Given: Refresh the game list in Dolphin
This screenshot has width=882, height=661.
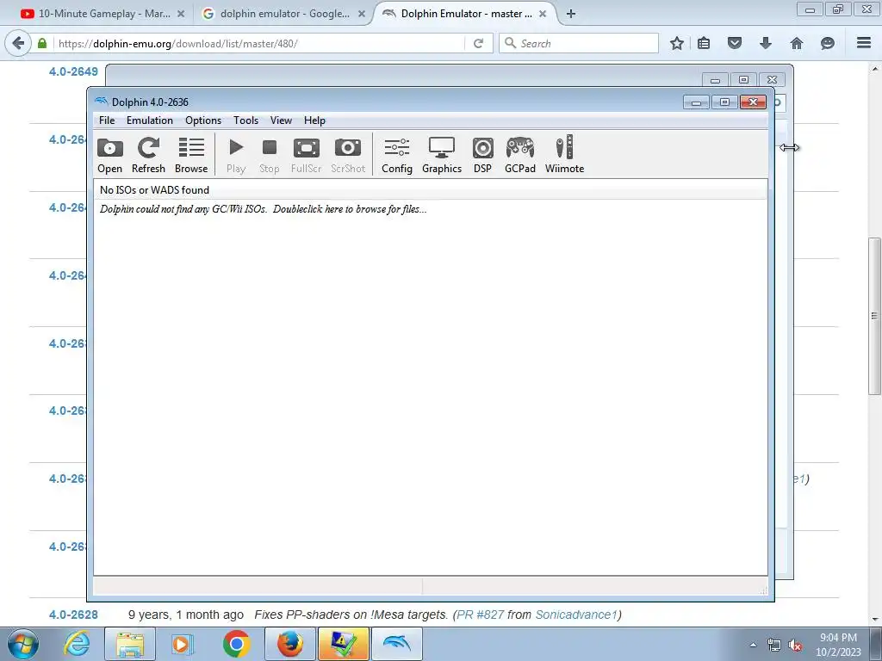Looking at the screenshot, I should (x=148, y=155).
